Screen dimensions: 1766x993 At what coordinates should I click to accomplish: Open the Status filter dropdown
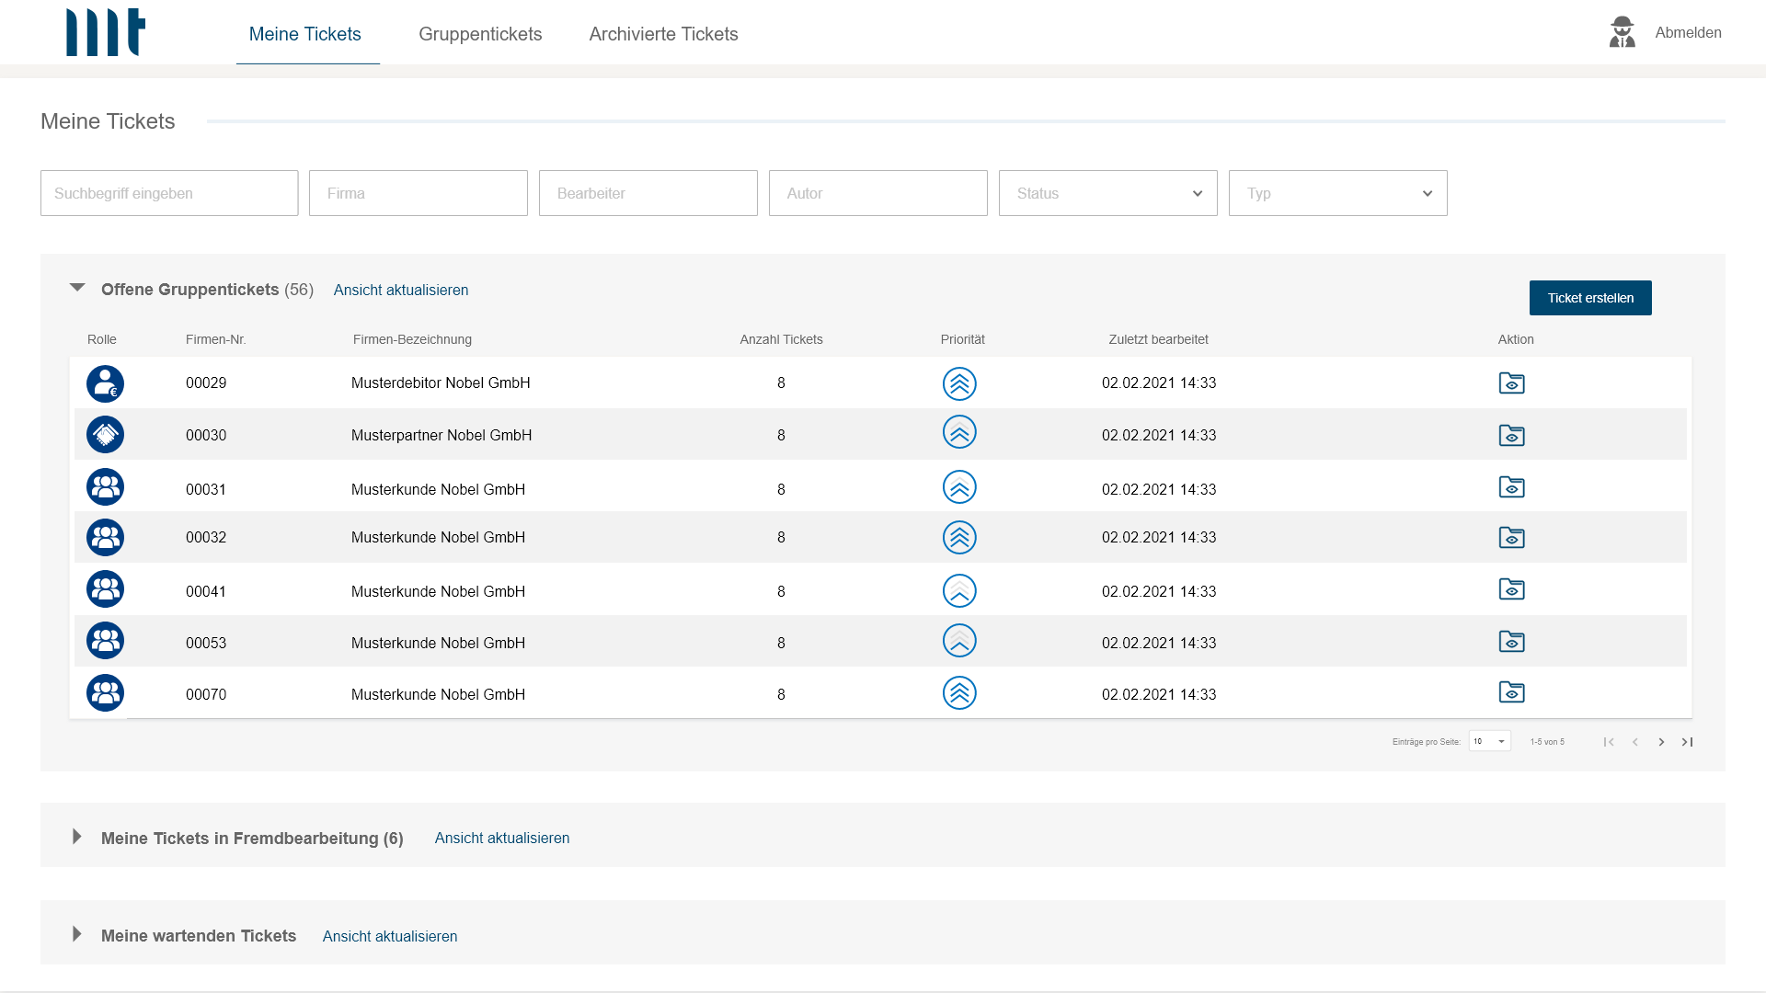tap(1107, 193)
